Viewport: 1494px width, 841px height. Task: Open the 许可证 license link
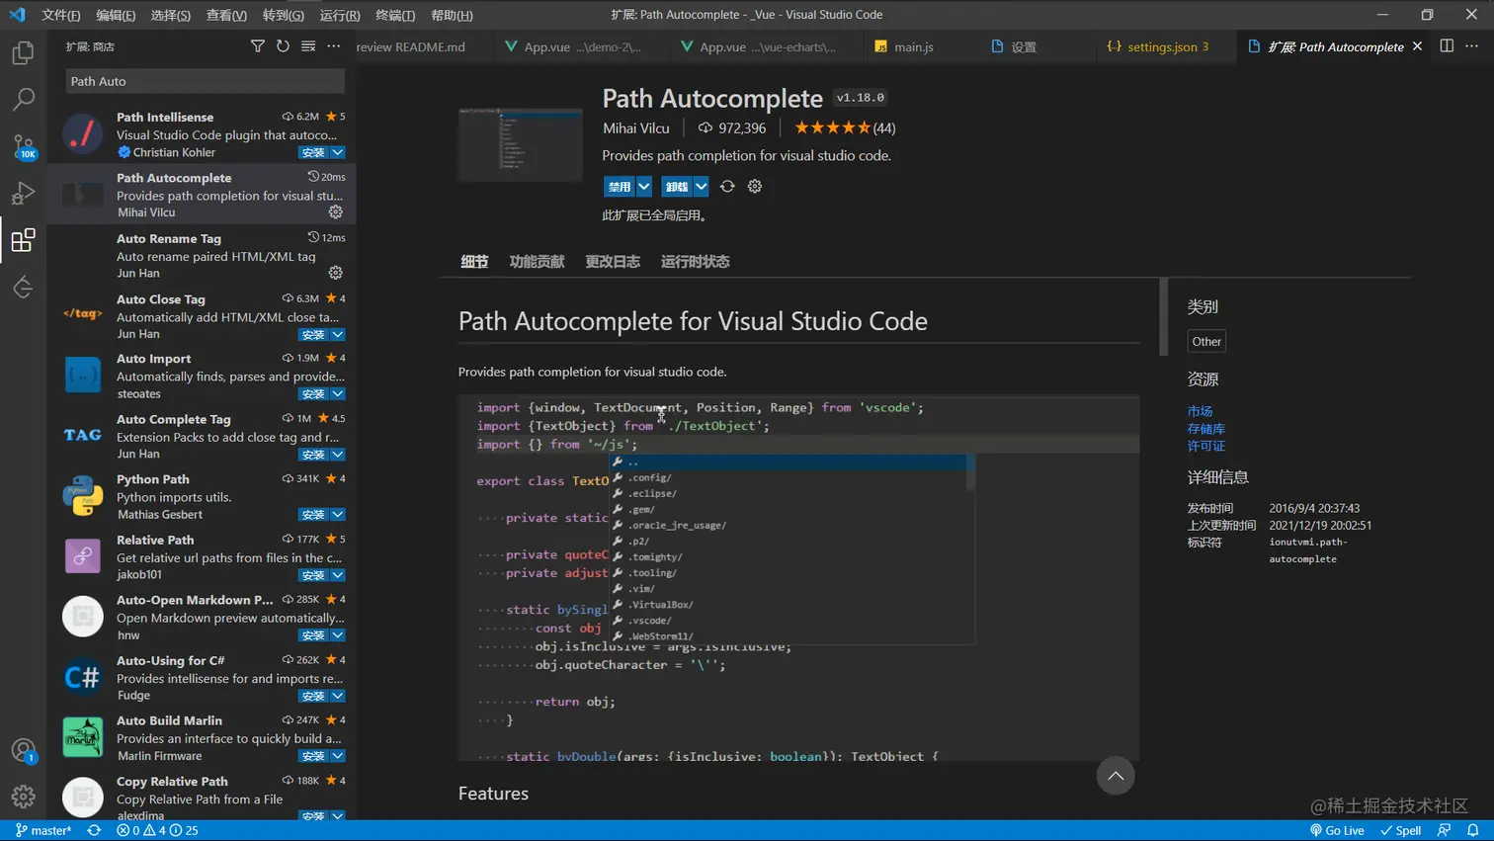coord(1205,446)
